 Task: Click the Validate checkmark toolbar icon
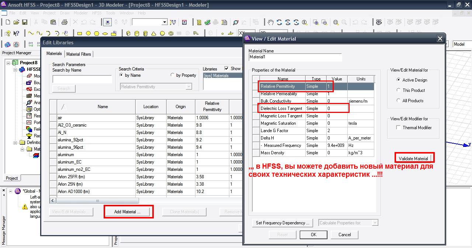pyautogui.click(x=208, y=23)
